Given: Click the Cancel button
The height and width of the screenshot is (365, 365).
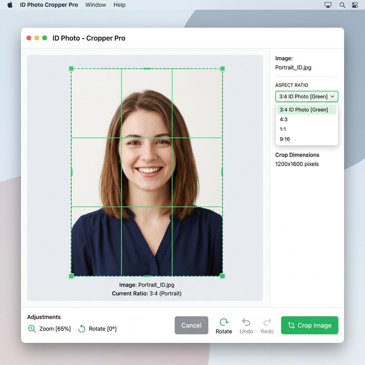Looking at the screenshot, I should [191, 325].
